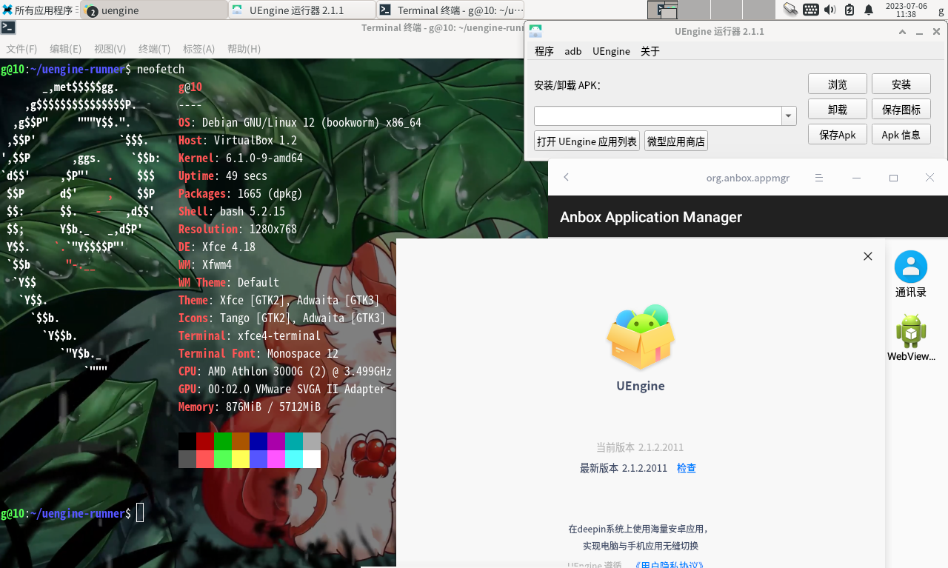Open the Terminal window menu icon
This screenshot has width=948, height=568.
8,27
